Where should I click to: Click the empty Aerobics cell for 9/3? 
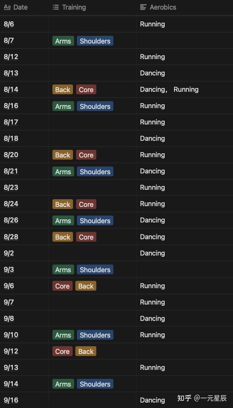(x=184, y=270)
